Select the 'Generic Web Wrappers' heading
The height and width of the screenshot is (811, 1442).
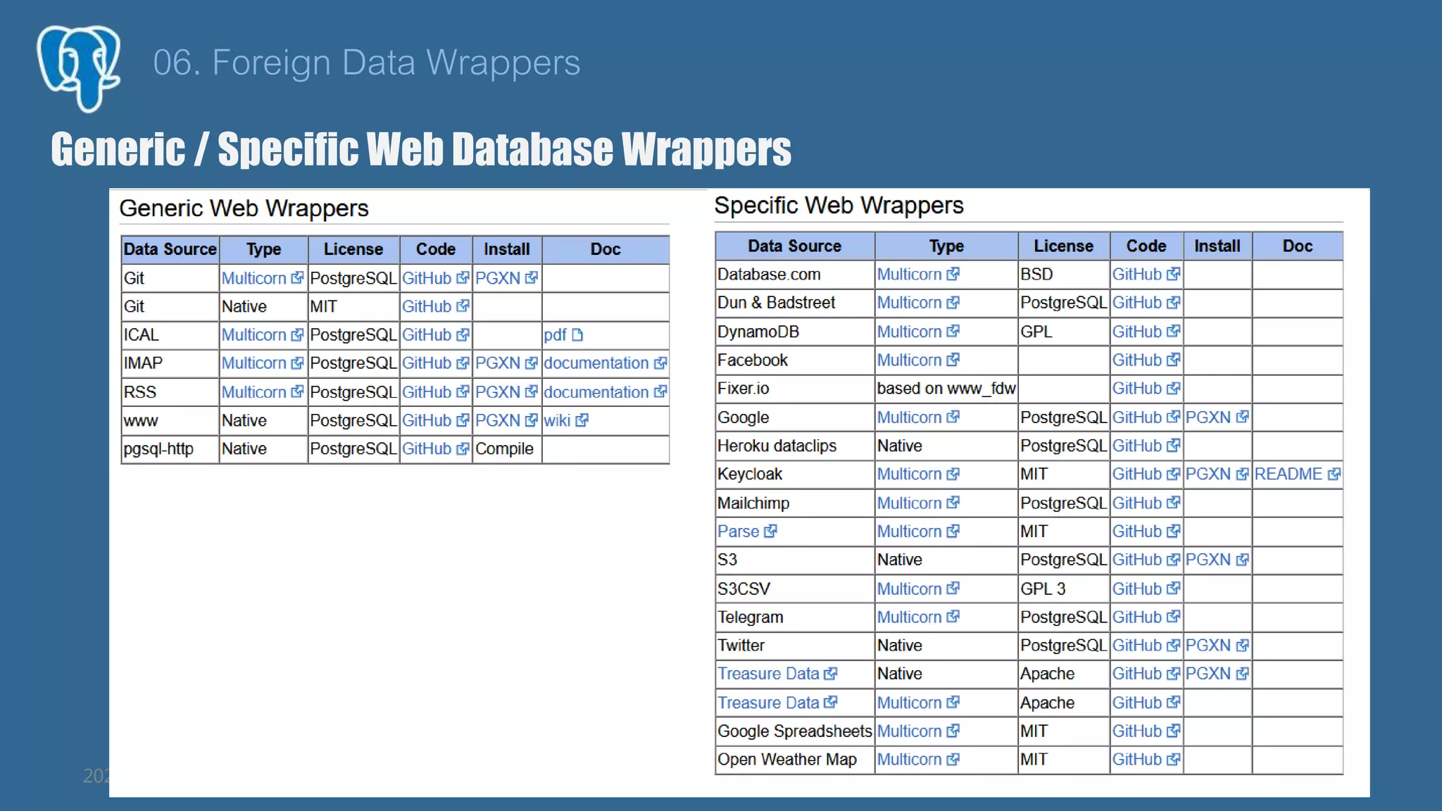click(x=244, y=208)
